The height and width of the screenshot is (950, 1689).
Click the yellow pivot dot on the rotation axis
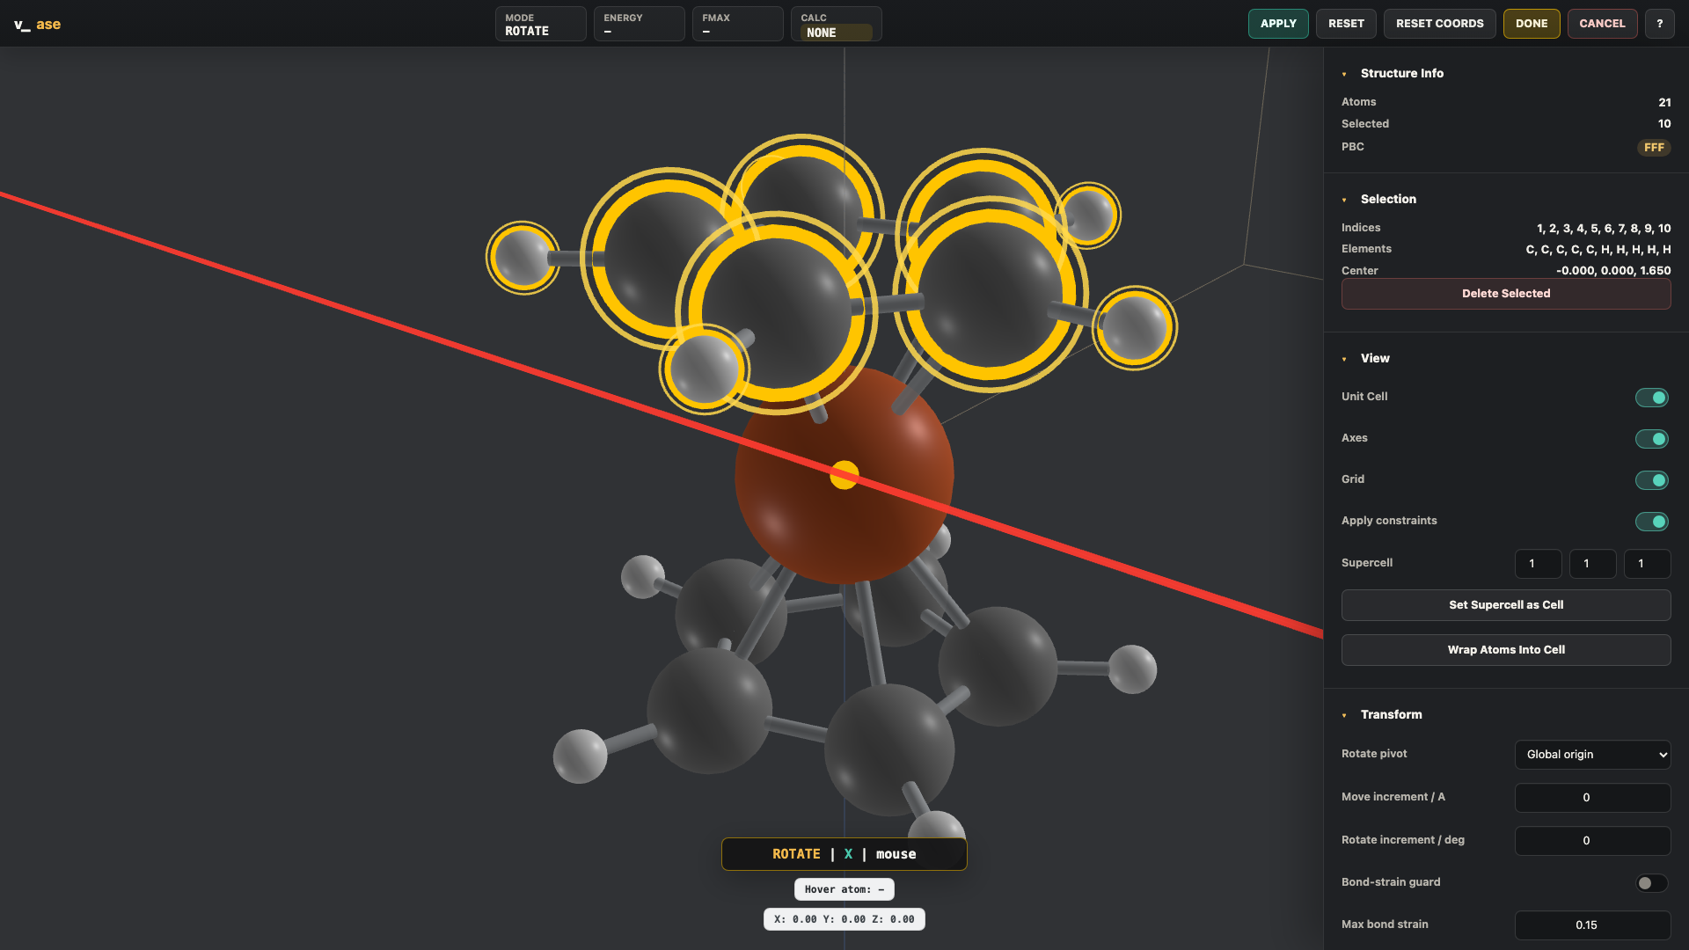tap(844, 475)
